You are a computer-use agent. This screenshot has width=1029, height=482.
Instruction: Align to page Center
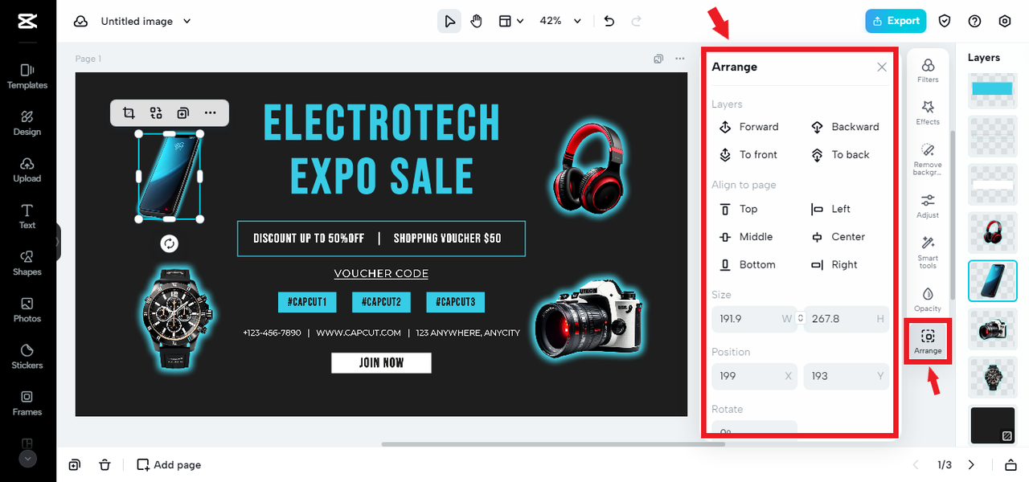point(838,237)
